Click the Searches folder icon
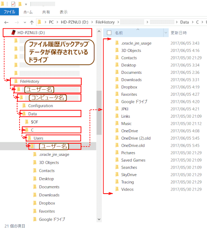Image resolution: width=207 pixels, height=230 pixels. [117, 167]
